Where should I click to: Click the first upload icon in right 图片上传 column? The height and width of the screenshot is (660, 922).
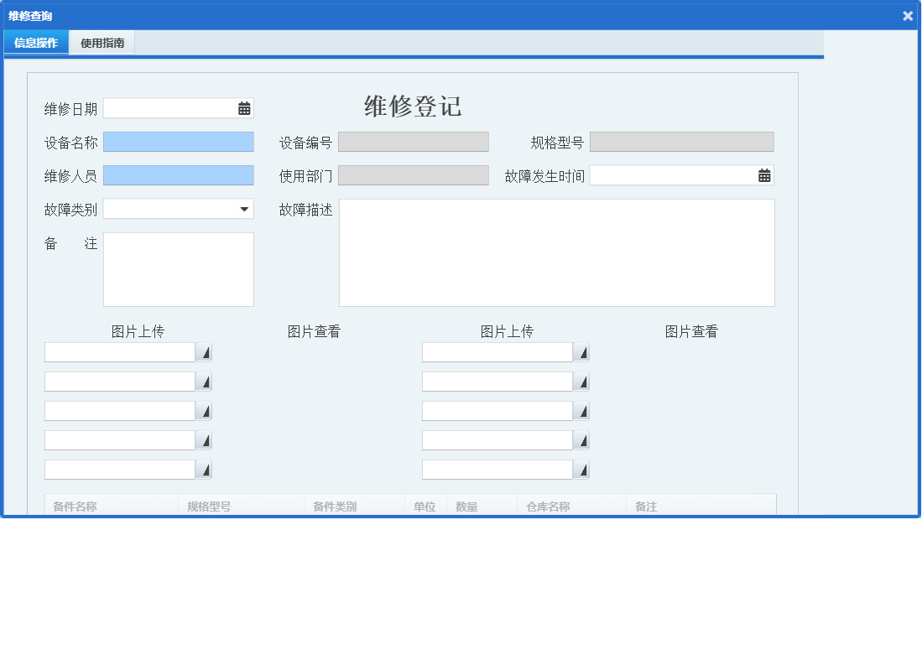pyautogui.click(x=582, y=351)
